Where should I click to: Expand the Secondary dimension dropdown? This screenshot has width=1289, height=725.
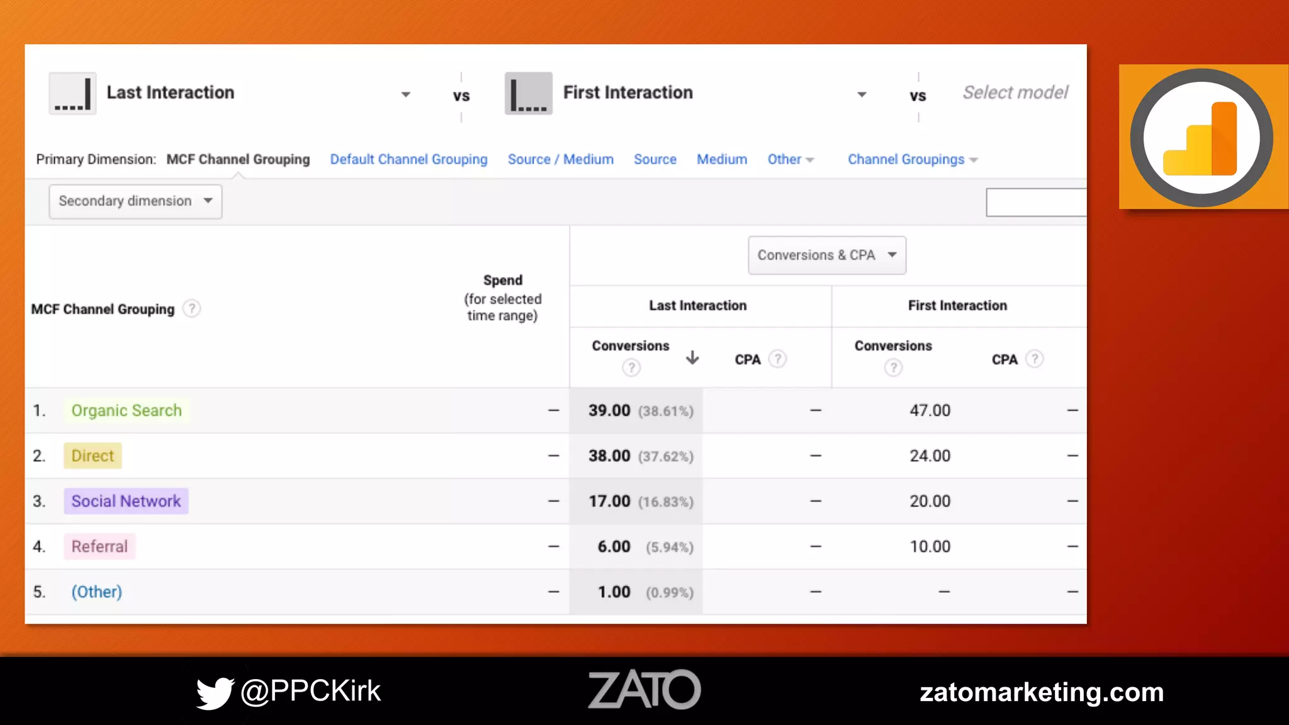[x=135, y=201]
